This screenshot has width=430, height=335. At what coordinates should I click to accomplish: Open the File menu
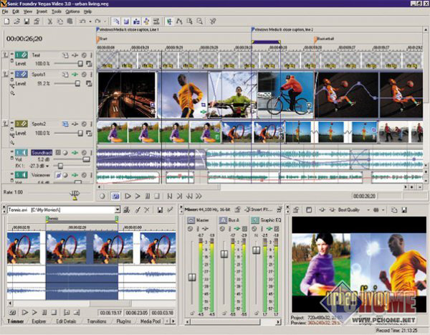coord(5,11)
